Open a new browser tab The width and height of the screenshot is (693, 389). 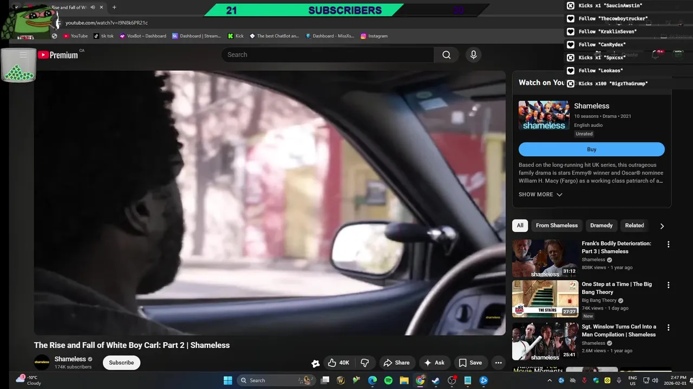point(114,8)
